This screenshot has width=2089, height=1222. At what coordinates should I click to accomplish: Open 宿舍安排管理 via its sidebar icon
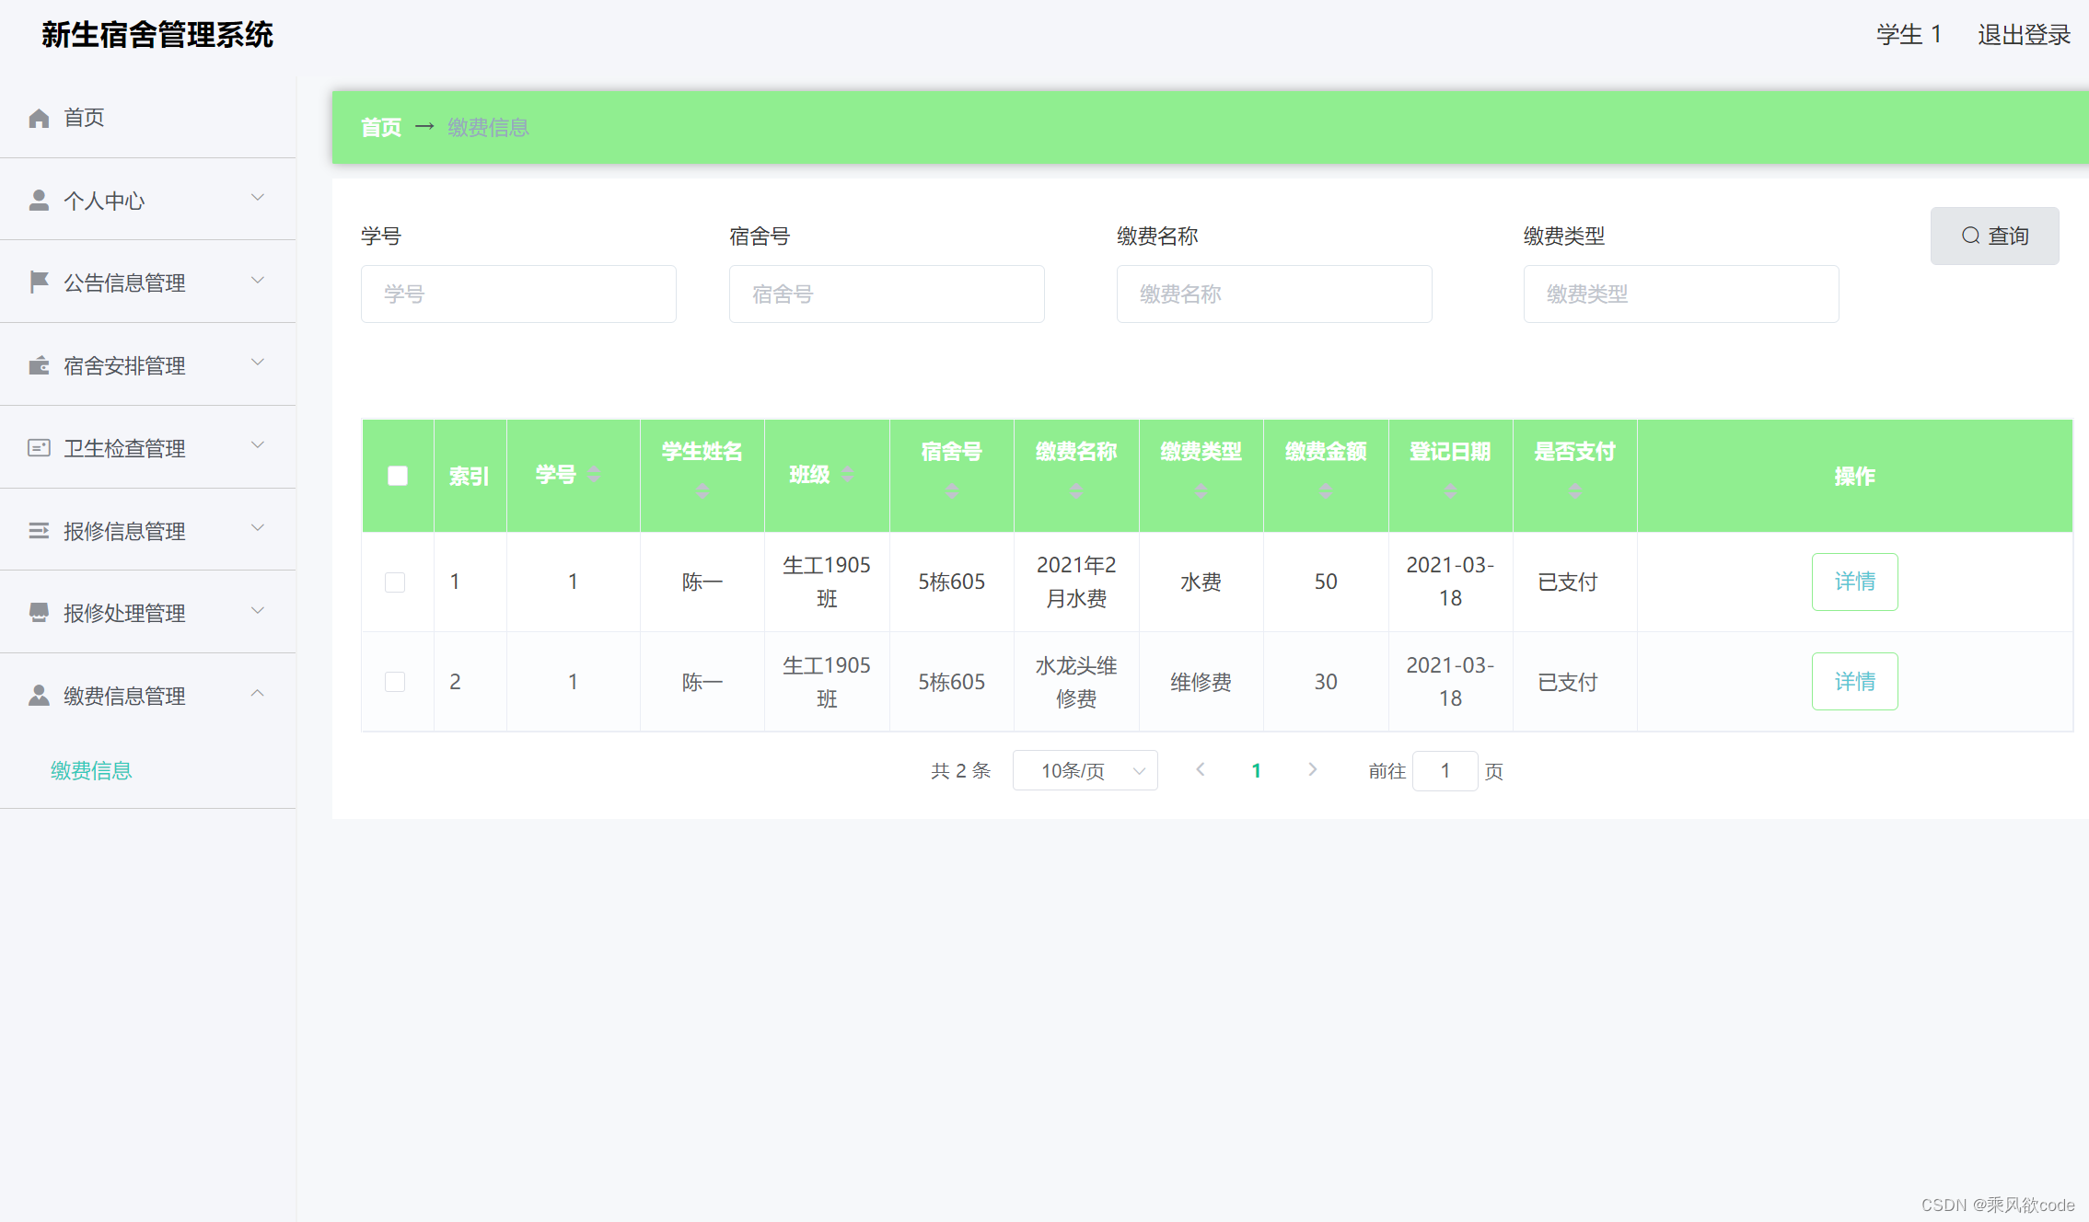coord(39,363)
